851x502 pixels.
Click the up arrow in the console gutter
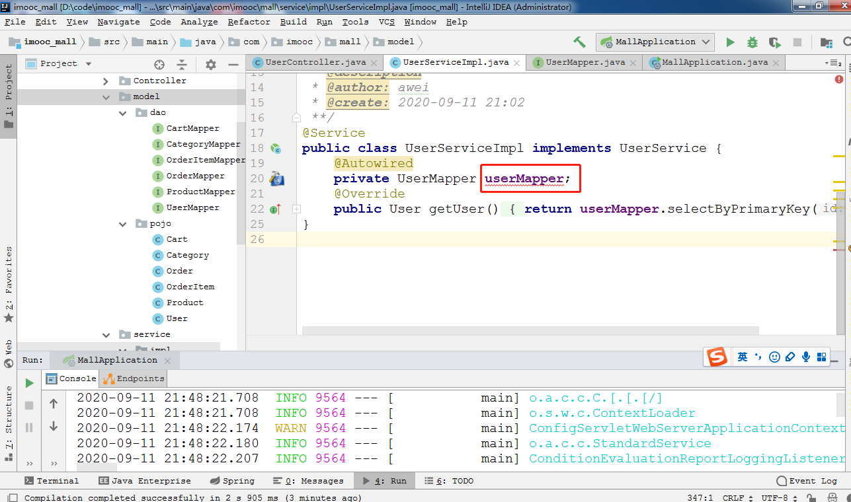pyautogui.click(x=54, y=403)
